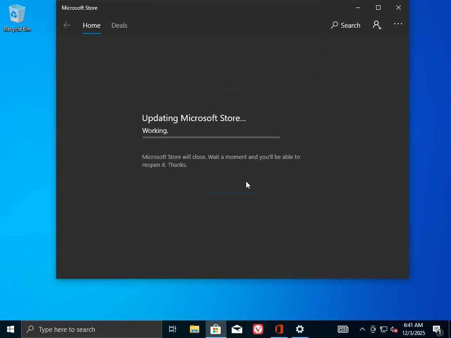
Task: Title bar text 'Microsoft Store'
Action: (x=79, y=8)
